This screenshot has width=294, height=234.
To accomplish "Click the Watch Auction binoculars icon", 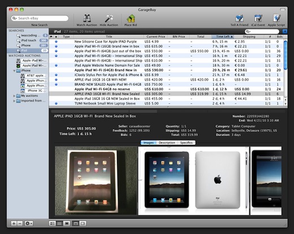I will point(87,18).
